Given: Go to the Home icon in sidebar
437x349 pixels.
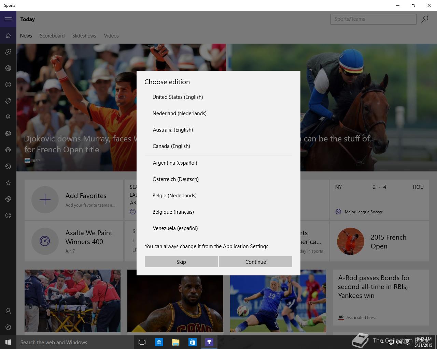Looking at the screenshot, I should (x=8, y=35).
